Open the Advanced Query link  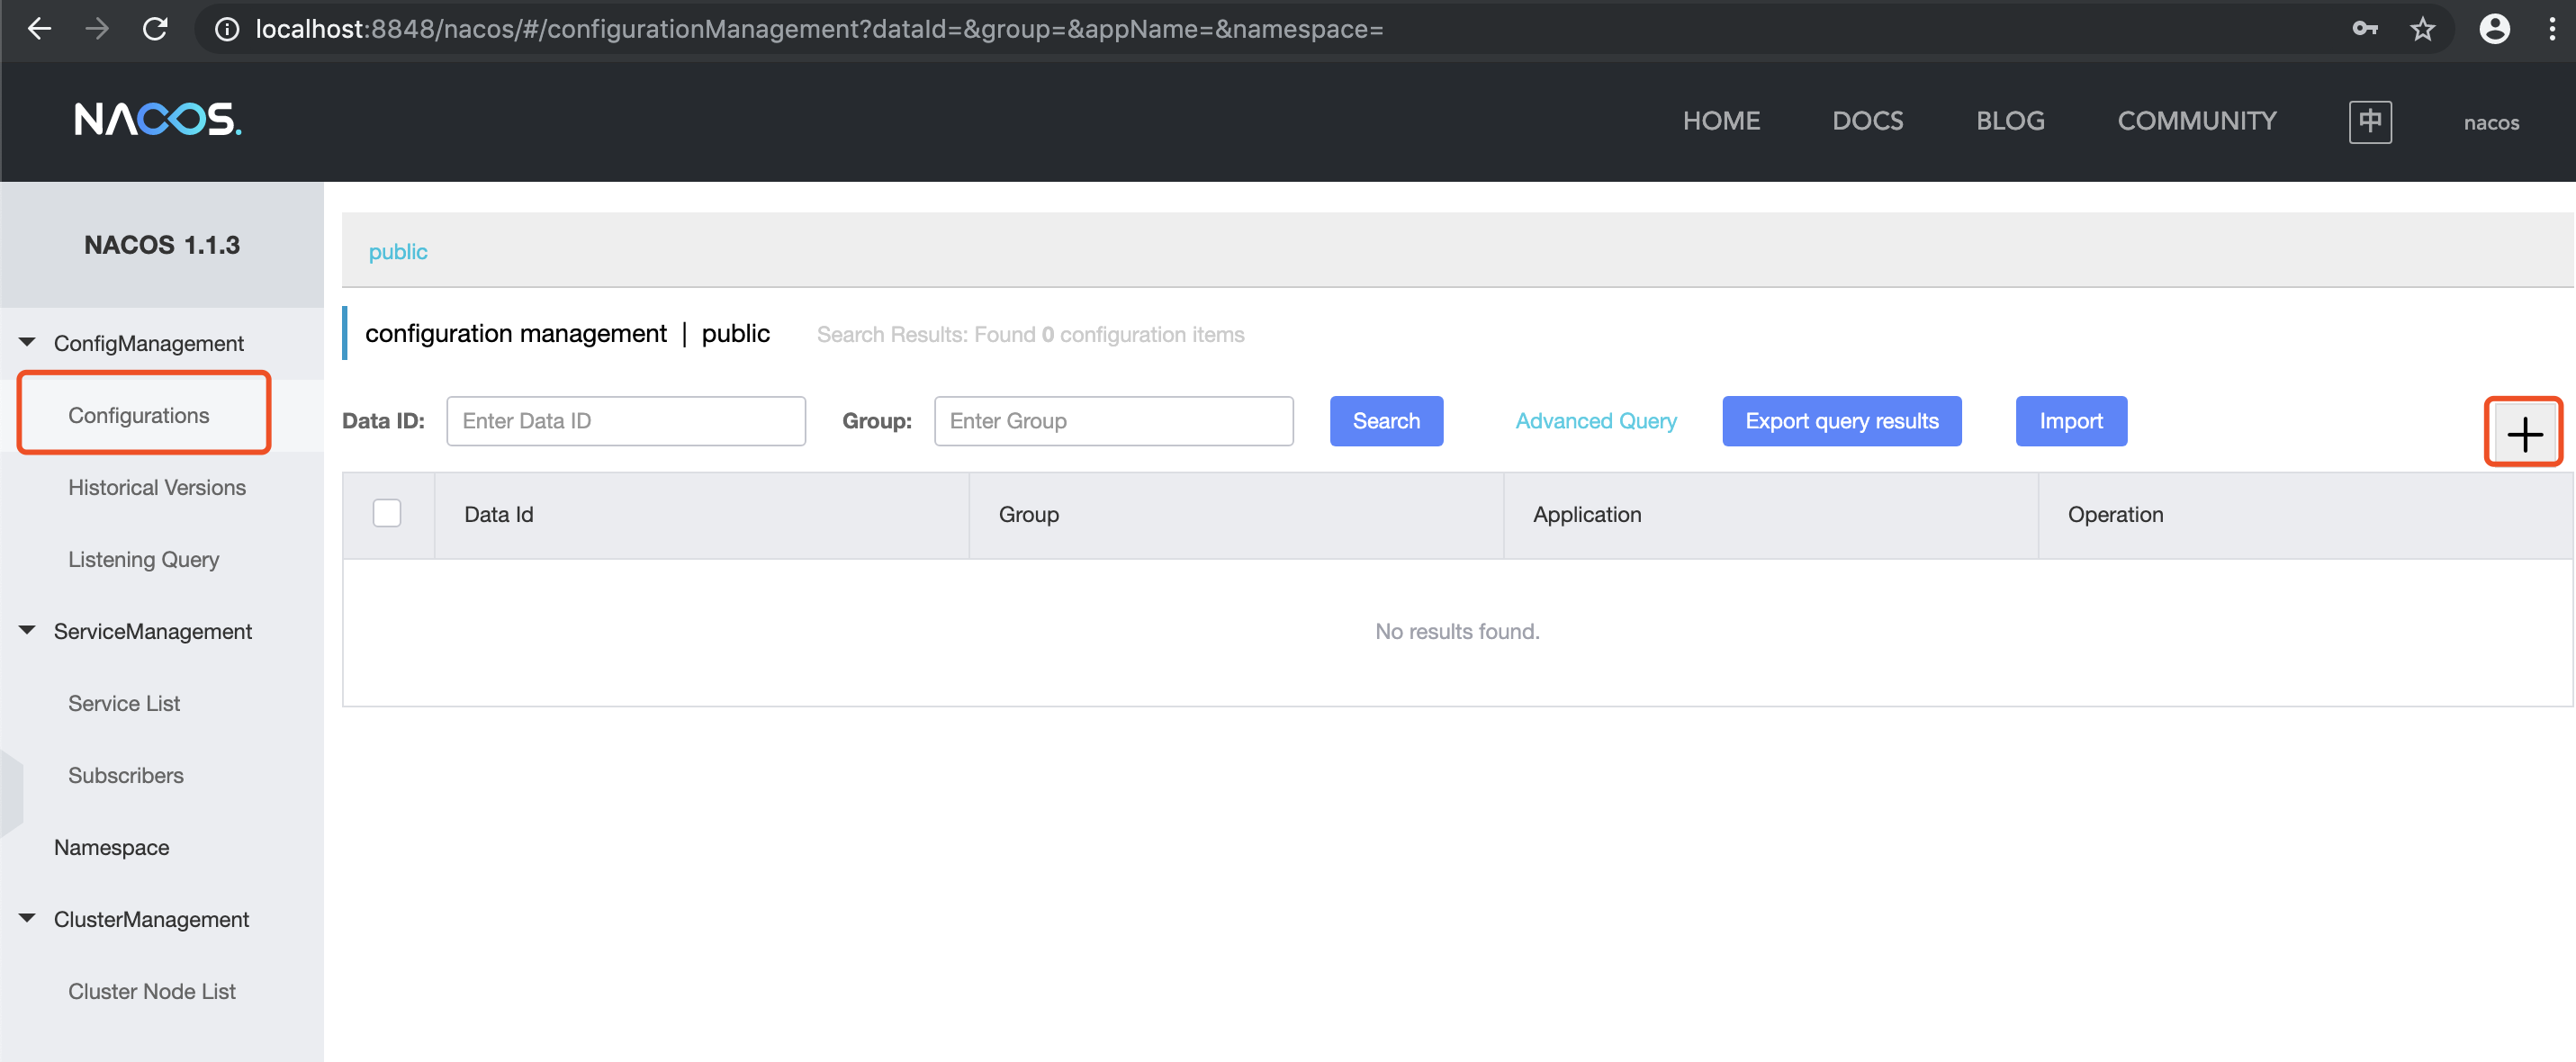pyautogui.click(x=1595, y=421)
